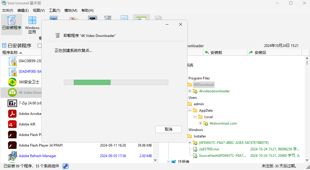Open the 帮助(H) menu
The image size is (310, 170).
[x=87, y=11]
